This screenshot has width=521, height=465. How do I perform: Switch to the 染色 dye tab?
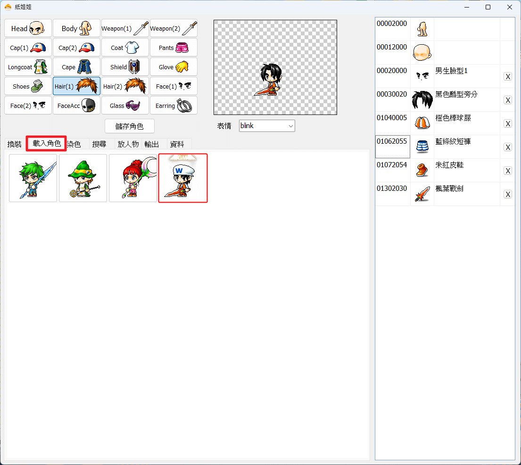tap(74, 144)
